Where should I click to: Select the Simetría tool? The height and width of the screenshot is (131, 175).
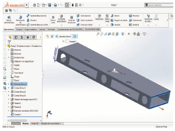(x=134, y=25)
